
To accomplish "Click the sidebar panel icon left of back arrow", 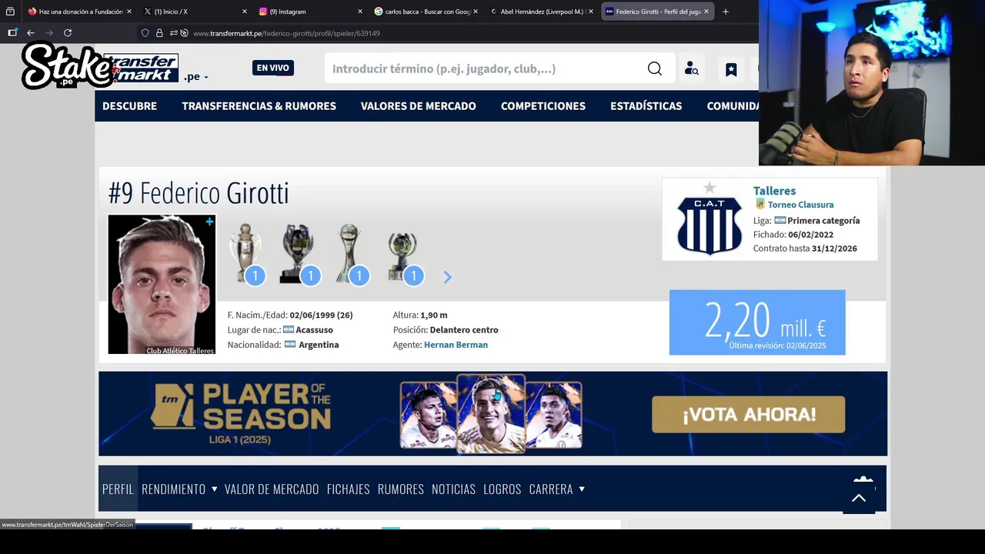I will (x=12, y=33).
